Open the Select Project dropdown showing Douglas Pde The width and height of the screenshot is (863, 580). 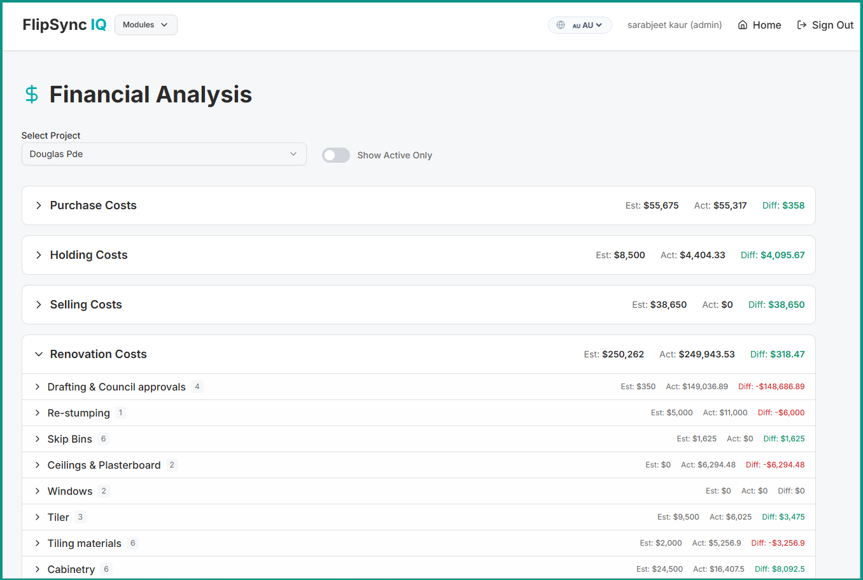(x=164, y=154)
